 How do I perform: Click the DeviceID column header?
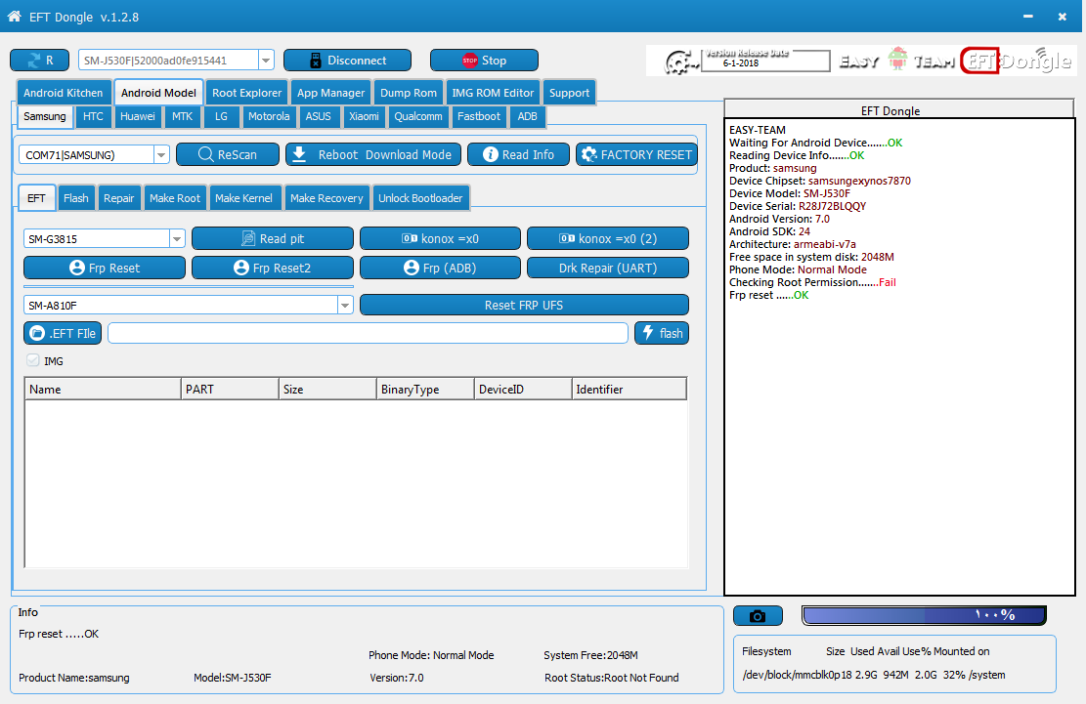(x=523, y=390)
